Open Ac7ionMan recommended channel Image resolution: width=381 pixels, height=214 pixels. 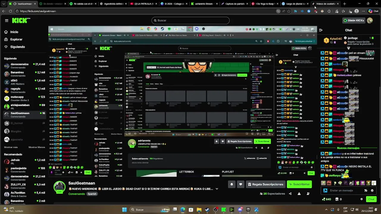(x=24, y=194)
